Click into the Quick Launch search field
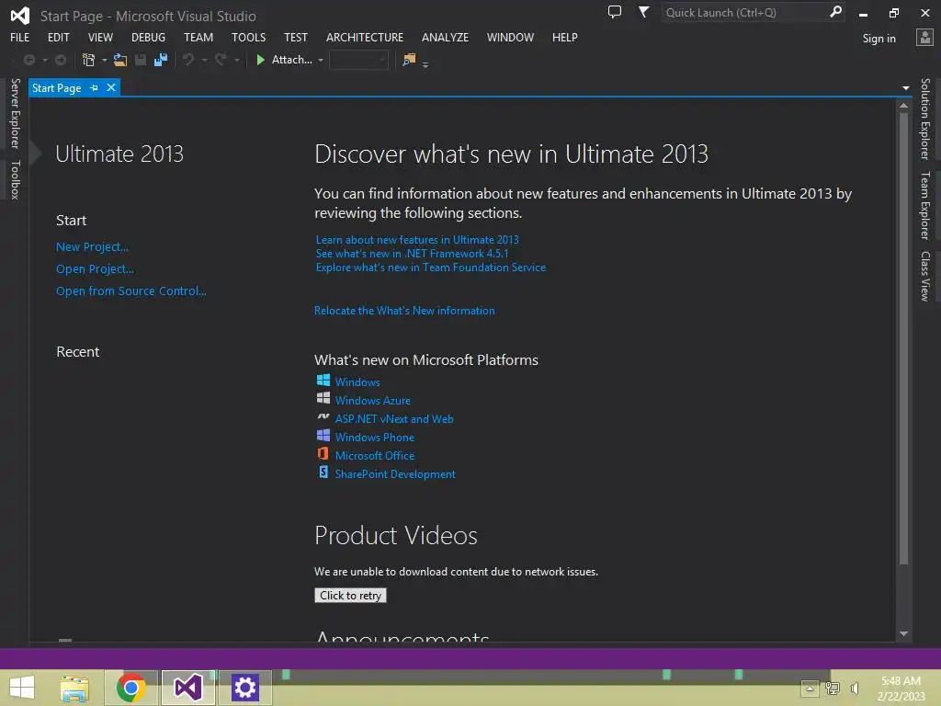The image size is (941, 706). click(x=744, y=12)
